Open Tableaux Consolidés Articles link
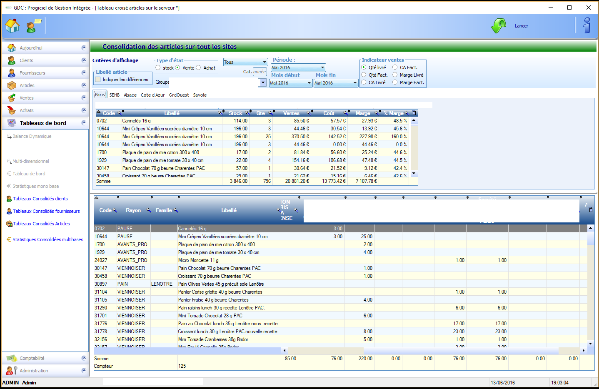This screenshot has height=389, width=599. (42, 224)
